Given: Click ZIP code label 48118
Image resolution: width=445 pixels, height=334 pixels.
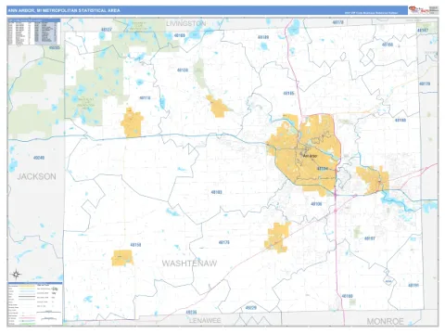Looking at the screenshot, I should (x=145, y=97).
